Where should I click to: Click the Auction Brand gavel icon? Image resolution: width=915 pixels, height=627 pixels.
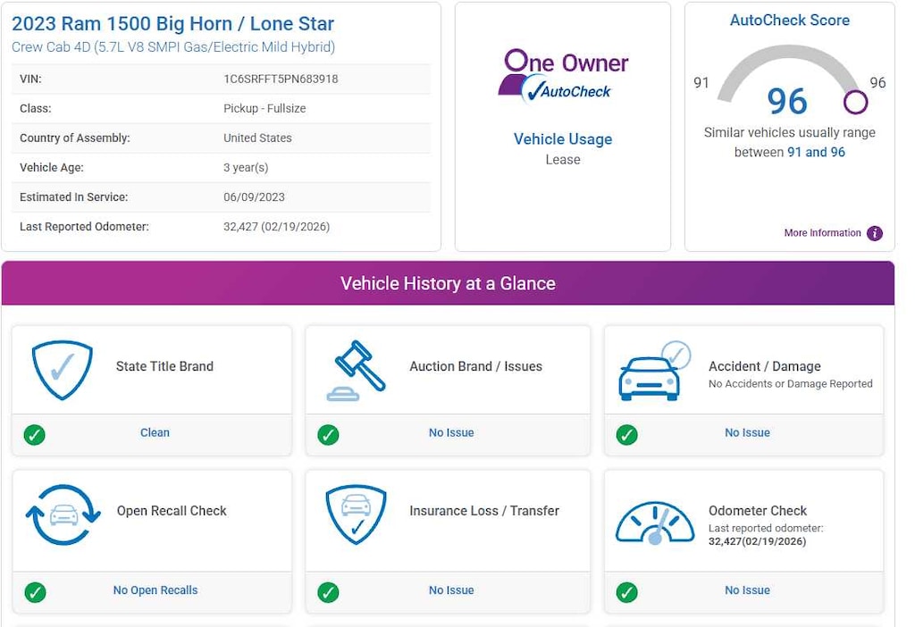click(357, 370)
